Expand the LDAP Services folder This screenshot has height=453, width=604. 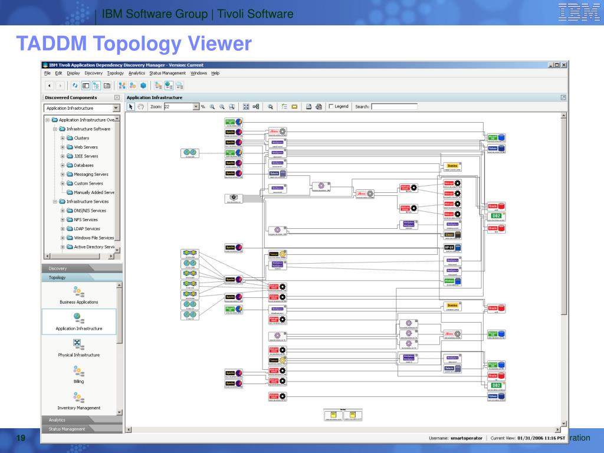coord(63,229)
